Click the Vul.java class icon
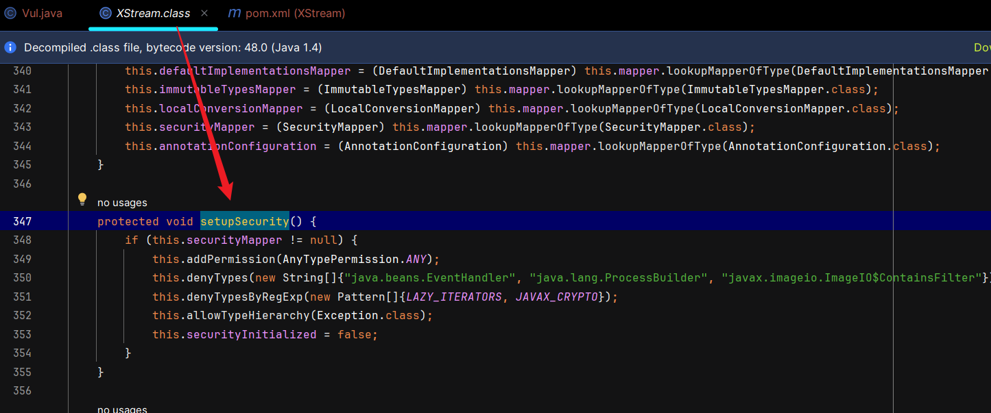This screenshot has width=991, height=413. (10, 13)
